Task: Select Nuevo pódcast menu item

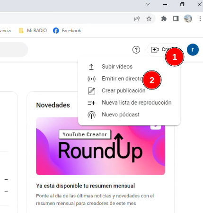Action: coord(129,115)
